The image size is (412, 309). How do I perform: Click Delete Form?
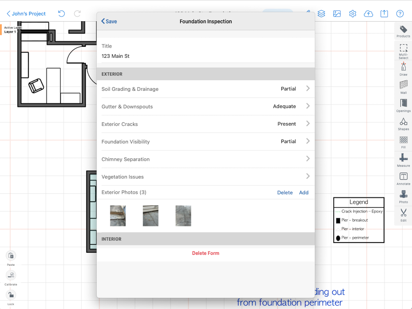[x=205, y=253]
